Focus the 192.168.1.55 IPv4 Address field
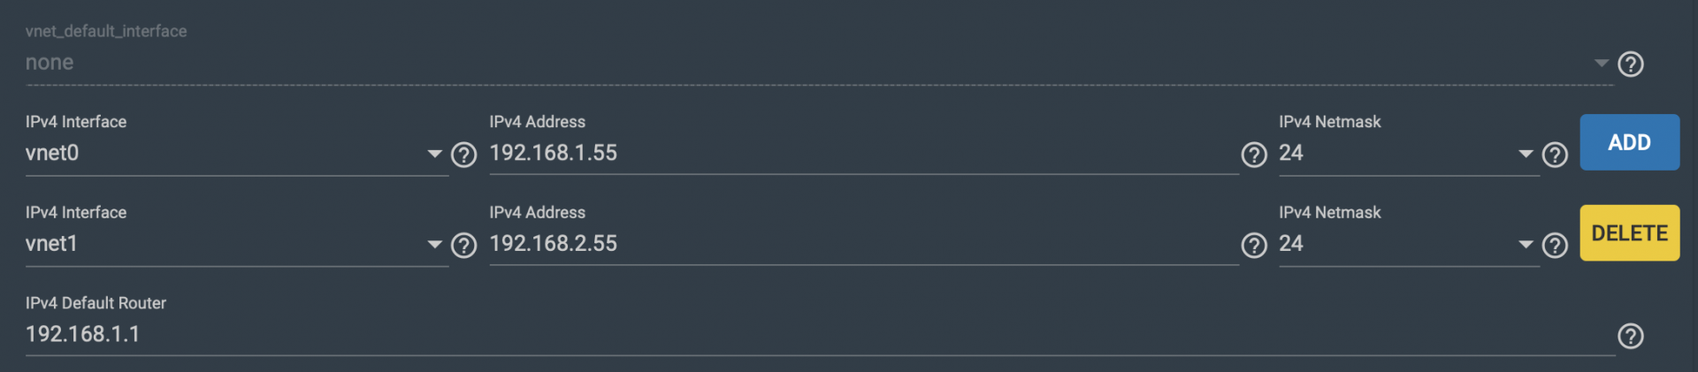The height and width of the screenshot is (372, 1698). pyautogui.click(x=863, y=153)
